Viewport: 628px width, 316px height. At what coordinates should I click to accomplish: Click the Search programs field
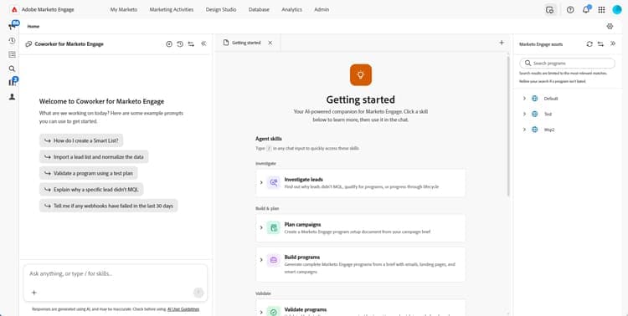pyautogui.click(x=567, y=64)
